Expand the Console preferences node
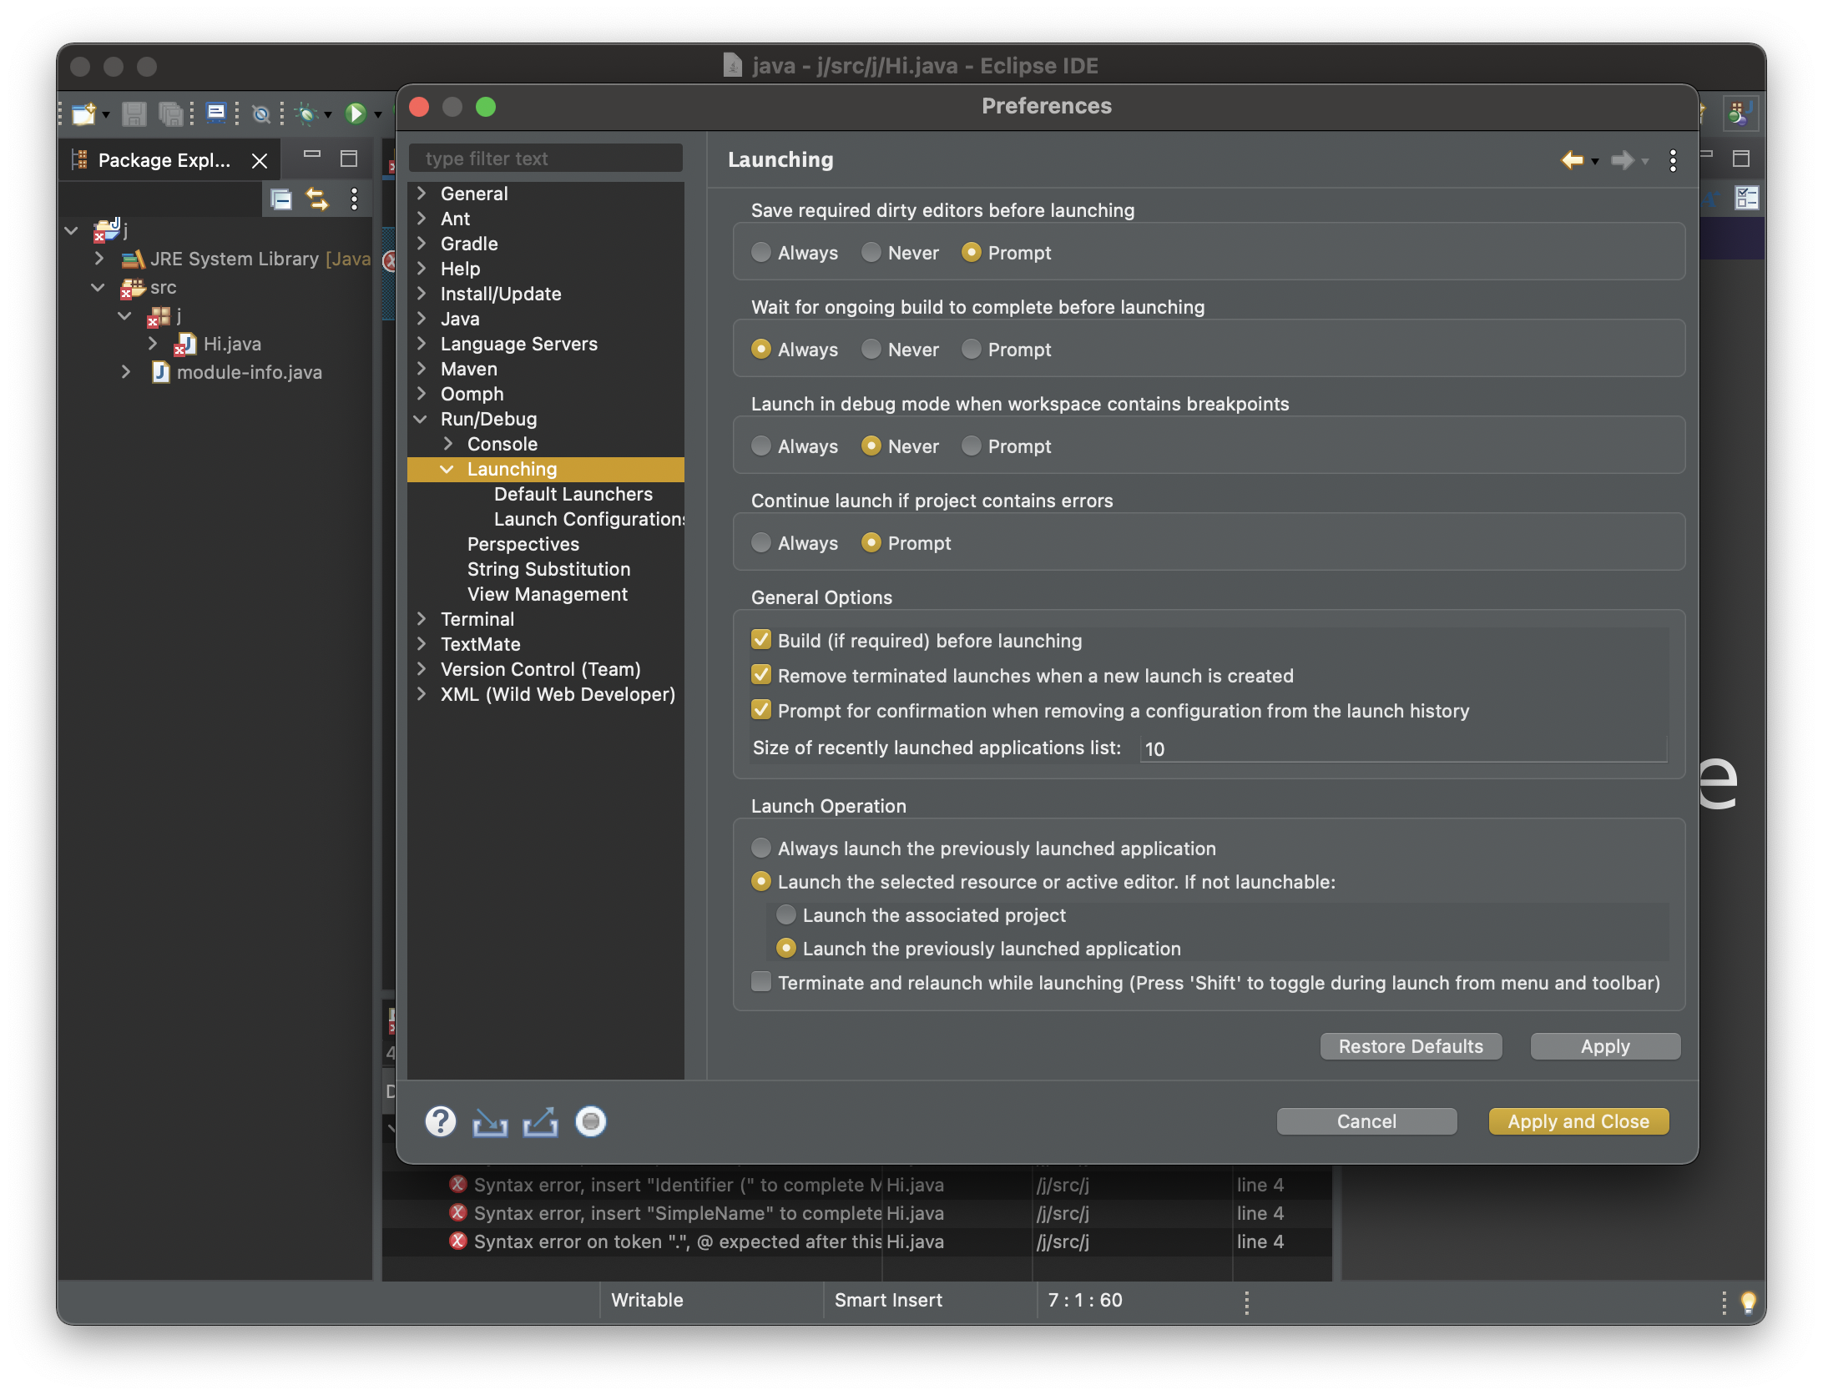This screenshot has height=1395, width=1823. (448, 444)
